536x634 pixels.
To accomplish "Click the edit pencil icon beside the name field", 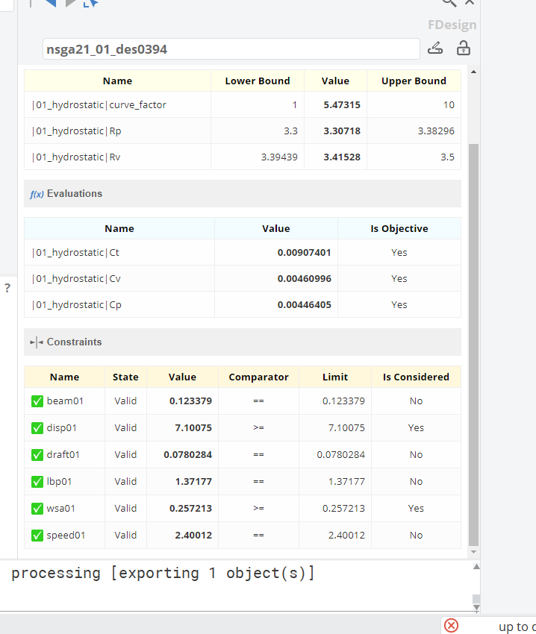I will (435, 48).
